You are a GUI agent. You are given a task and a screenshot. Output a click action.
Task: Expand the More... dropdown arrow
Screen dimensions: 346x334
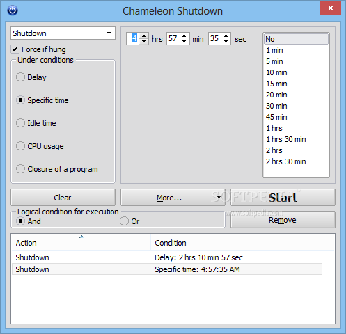(x=219, y=198)
